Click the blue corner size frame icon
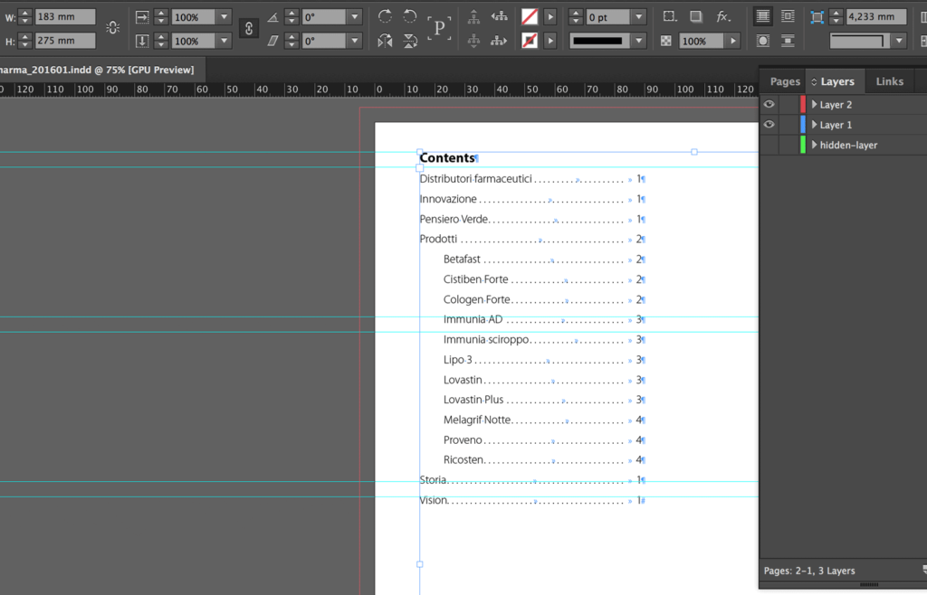The height and width of the screenshot is (595, 927). tap(817, 17)
